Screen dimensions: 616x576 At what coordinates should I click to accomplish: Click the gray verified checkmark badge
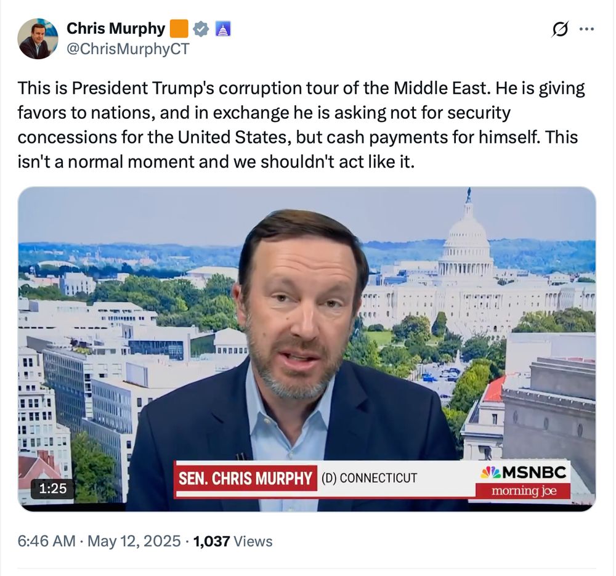201,29
